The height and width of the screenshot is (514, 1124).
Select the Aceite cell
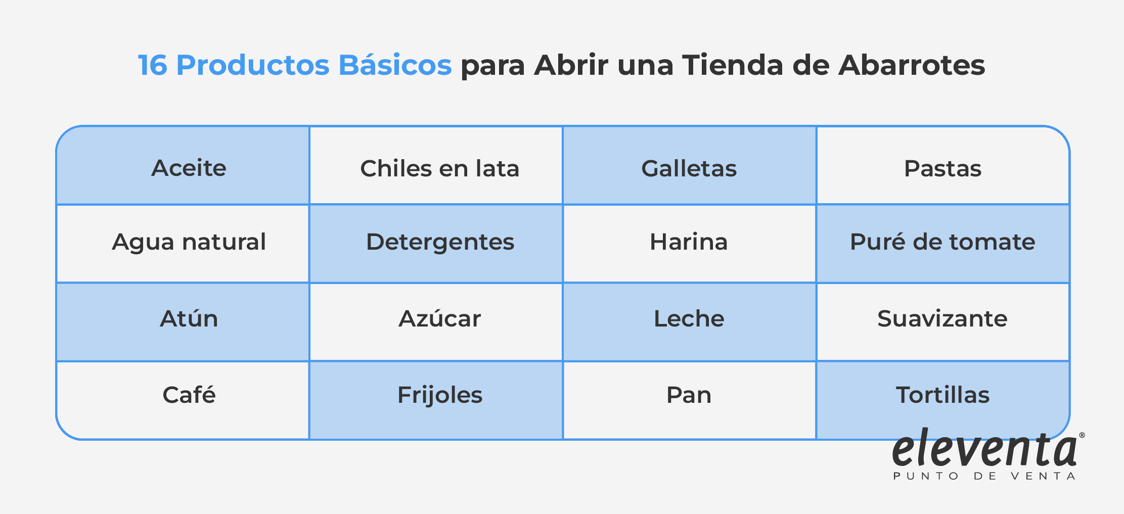[189, 168]
